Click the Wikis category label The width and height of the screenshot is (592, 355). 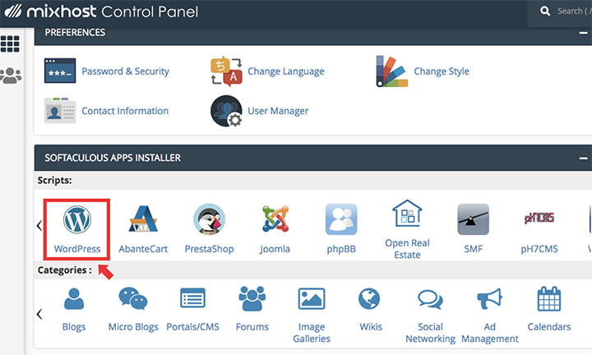(371, 327)
